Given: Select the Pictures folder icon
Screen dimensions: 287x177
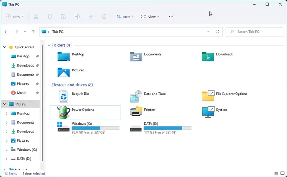Looking at the screenshot, I should [x=64, y=72].
